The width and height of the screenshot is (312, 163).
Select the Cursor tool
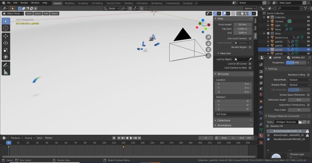(6, 28)
